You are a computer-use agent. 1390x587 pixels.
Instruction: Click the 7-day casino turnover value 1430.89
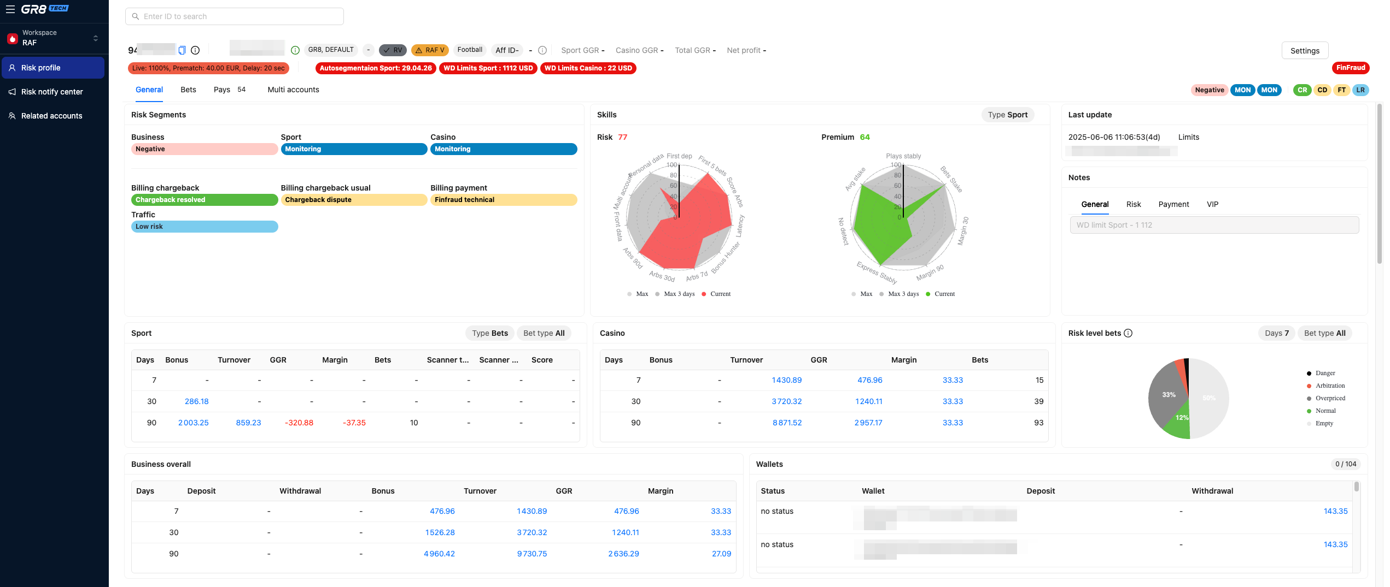(x=786, y=380)
